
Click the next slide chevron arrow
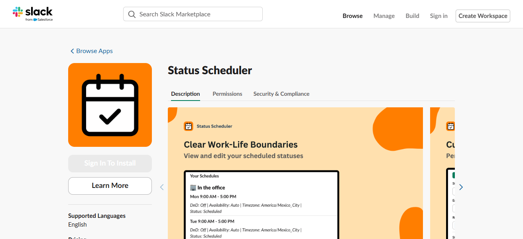coord(461,187)
